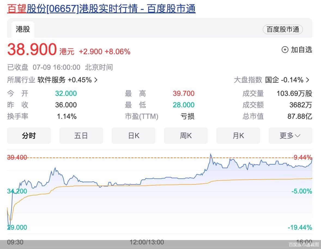The height and width of the screenshot is (249, 321).
Task: Click the current price 38.900
Action: click(x=32, y=49)
